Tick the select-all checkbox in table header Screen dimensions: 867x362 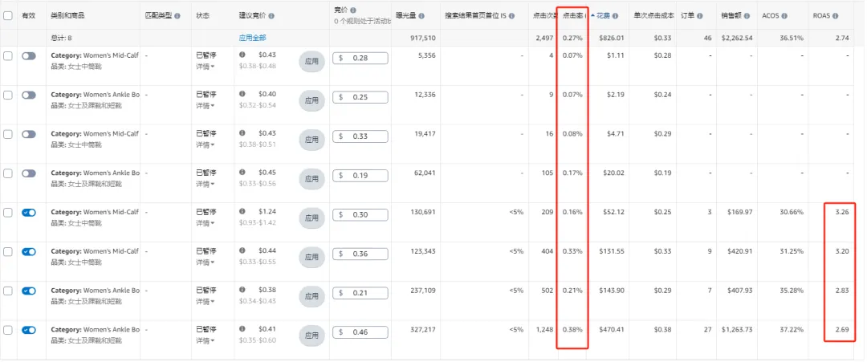tap(8, 16)
